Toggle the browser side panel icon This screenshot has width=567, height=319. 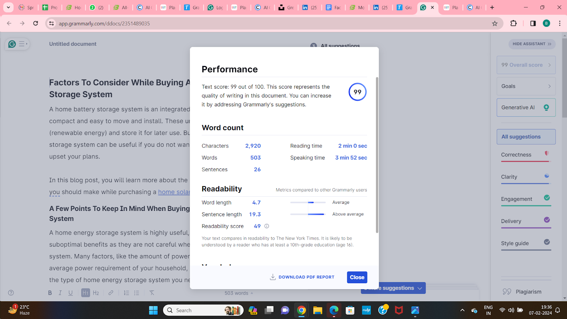(x=533, y=23)
